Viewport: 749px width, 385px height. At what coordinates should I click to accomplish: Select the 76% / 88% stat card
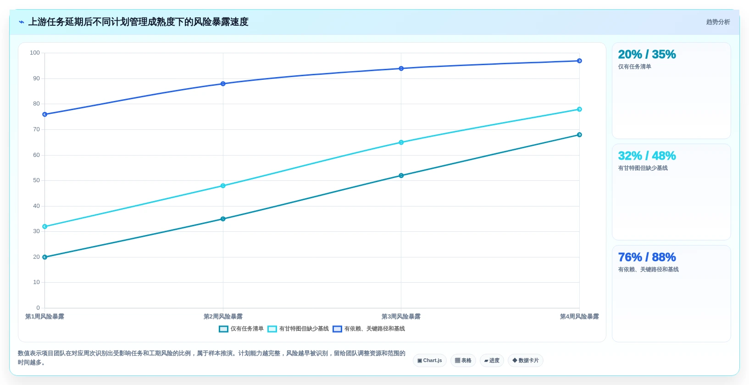(x=671, y=294)
